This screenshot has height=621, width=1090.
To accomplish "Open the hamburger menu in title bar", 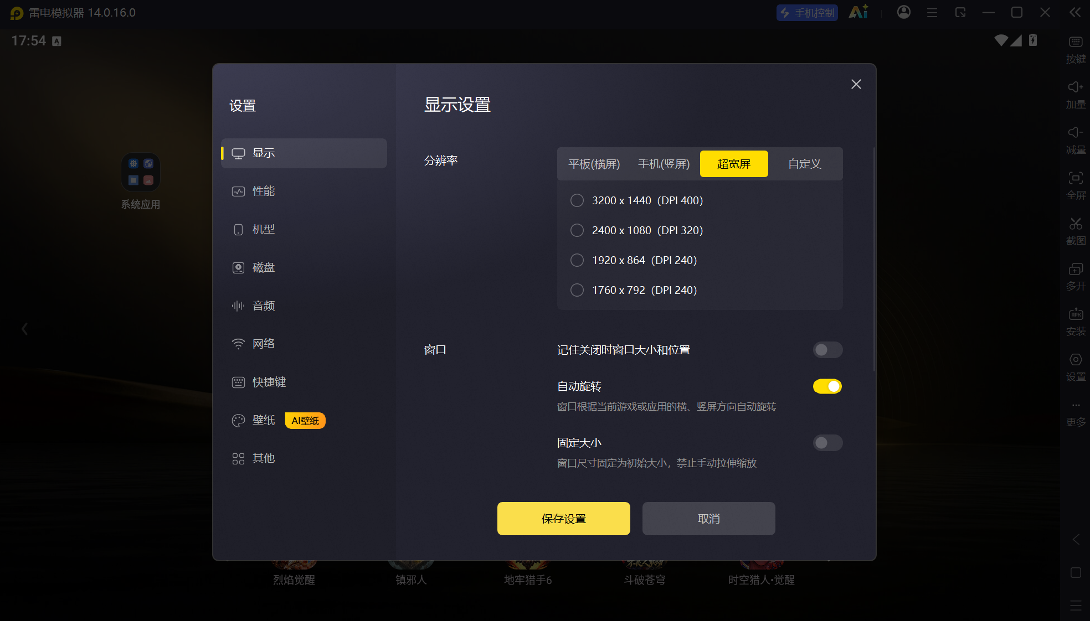I will (x=932, y=12).
